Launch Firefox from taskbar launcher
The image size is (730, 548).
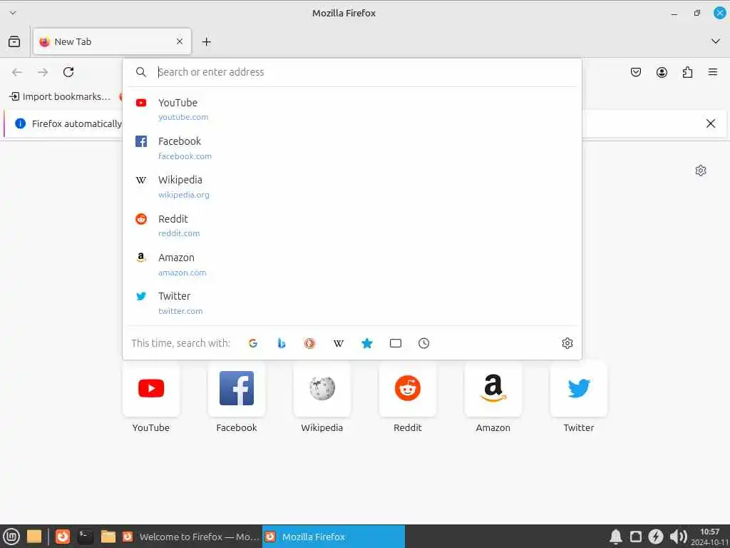[63, 537]
